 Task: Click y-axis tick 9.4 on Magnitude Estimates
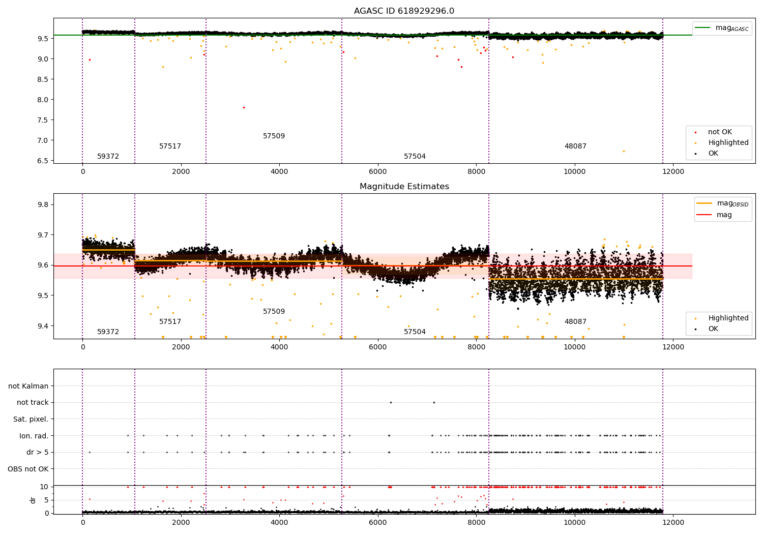[x=43, y=326]
